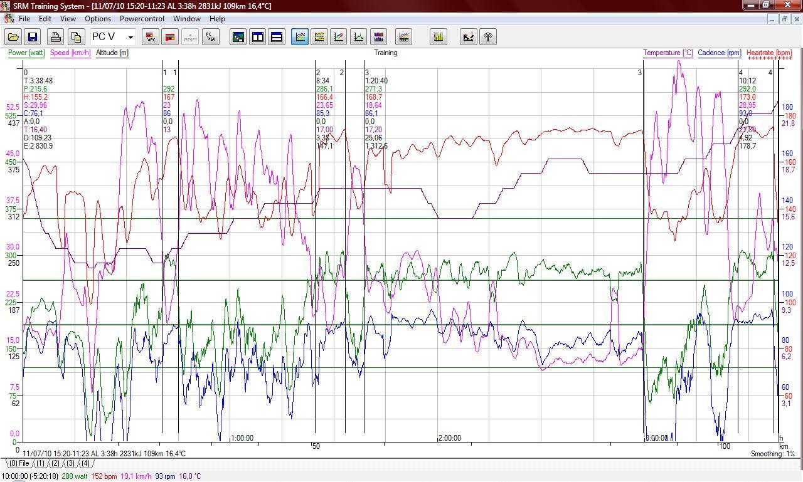Tile windows stacked horizontally icon
803x482 pixels.
pos(277,37)
